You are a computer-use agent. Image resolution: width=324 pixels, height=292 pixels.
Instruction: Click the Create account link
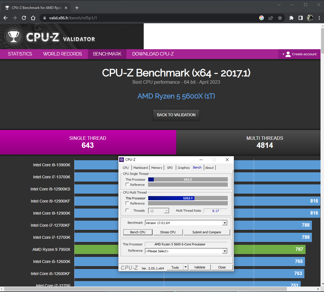[304, 54]
